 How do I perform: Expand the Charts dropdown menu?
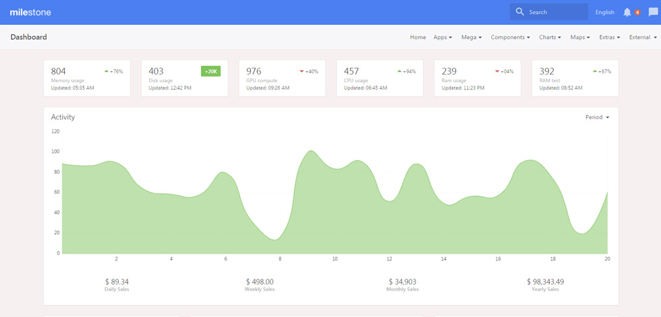click(550, 37)
